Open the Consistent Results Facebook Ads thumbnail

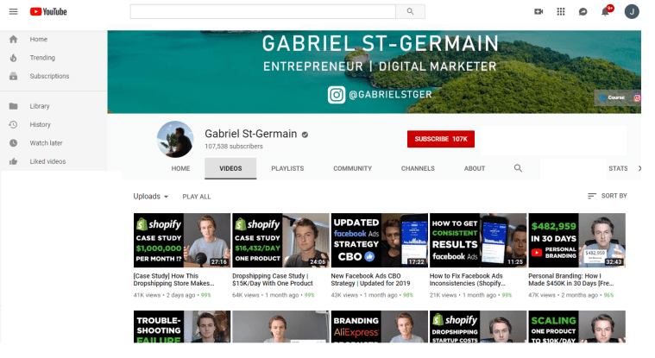(x=478, y=240)
